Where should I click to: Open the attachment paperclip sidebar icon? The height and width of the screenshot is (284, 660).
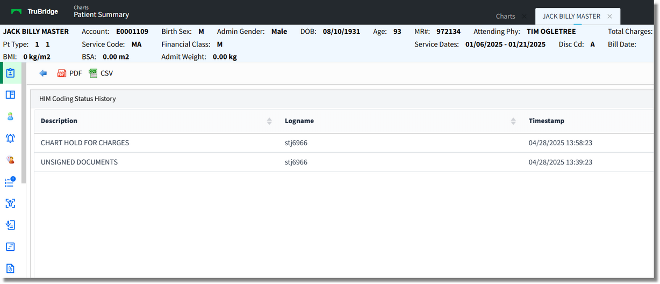(x=10, y=268)
